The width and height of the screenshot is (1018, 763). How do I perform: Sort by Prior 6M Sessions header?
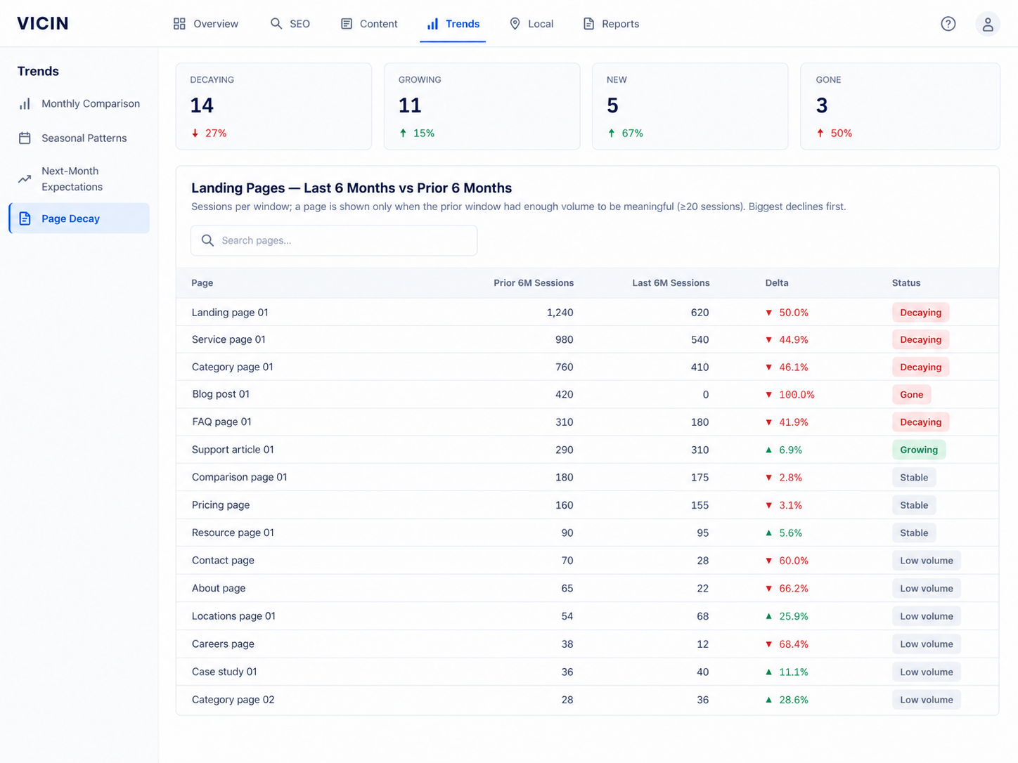pyautogui.click(x=534, y=283)
